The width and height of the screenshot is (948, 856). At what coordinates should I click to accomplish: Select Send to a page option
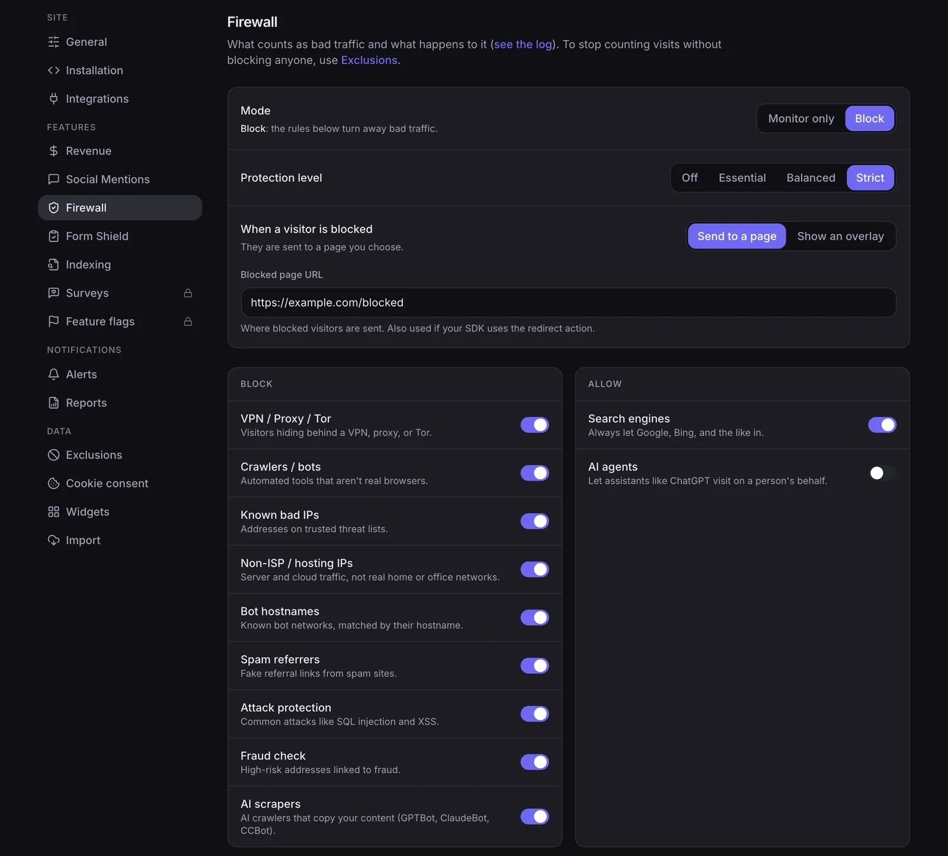coord(736,236)
